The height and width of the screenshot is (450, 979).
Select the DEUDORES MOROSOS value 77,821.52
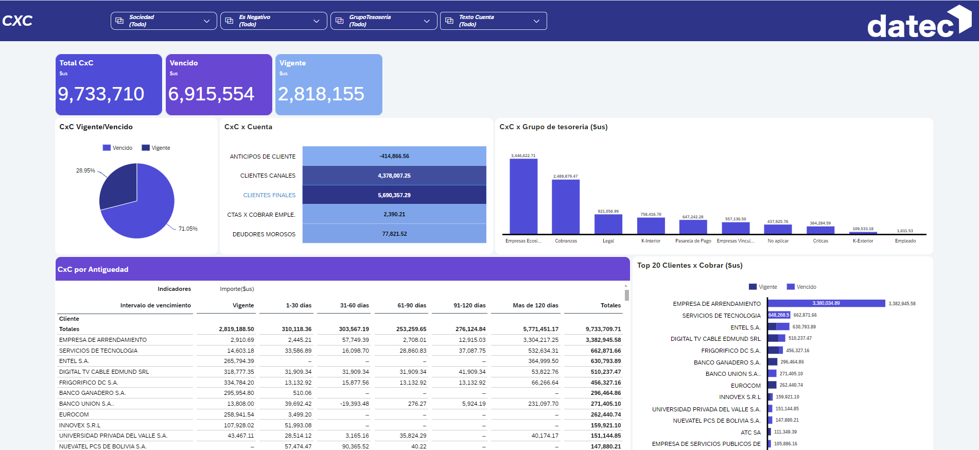(x=394, y=234)
